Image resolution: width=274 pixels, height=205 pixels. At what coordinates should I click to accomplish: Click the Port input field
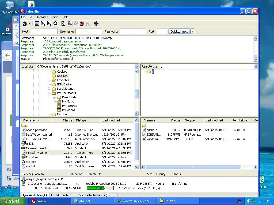pyautogui.click(x=162, y=31)
